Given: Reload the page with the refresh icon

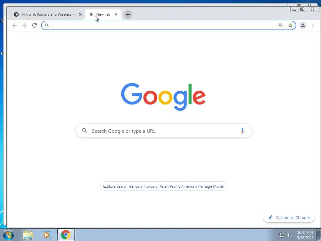Looking at the screenshot, I should click(34, 25).
